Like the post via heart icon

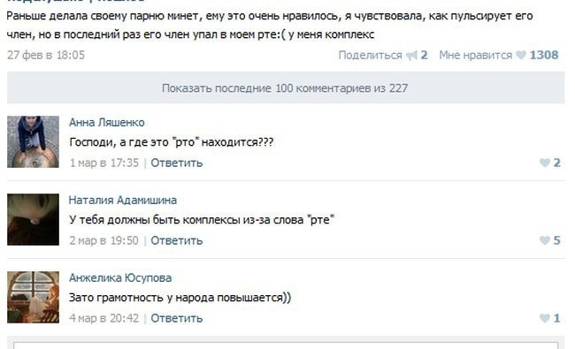click(521, 55)
